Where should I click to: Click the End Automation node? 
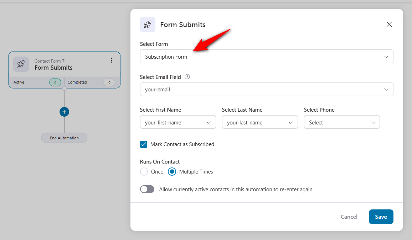pos(65,138)
